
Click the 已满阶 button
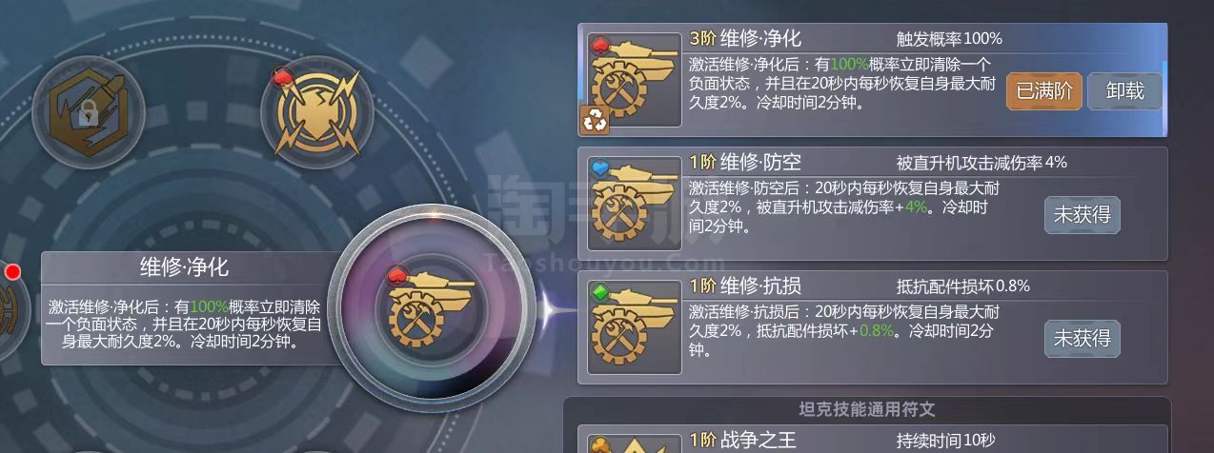[x=1043, y=91]
